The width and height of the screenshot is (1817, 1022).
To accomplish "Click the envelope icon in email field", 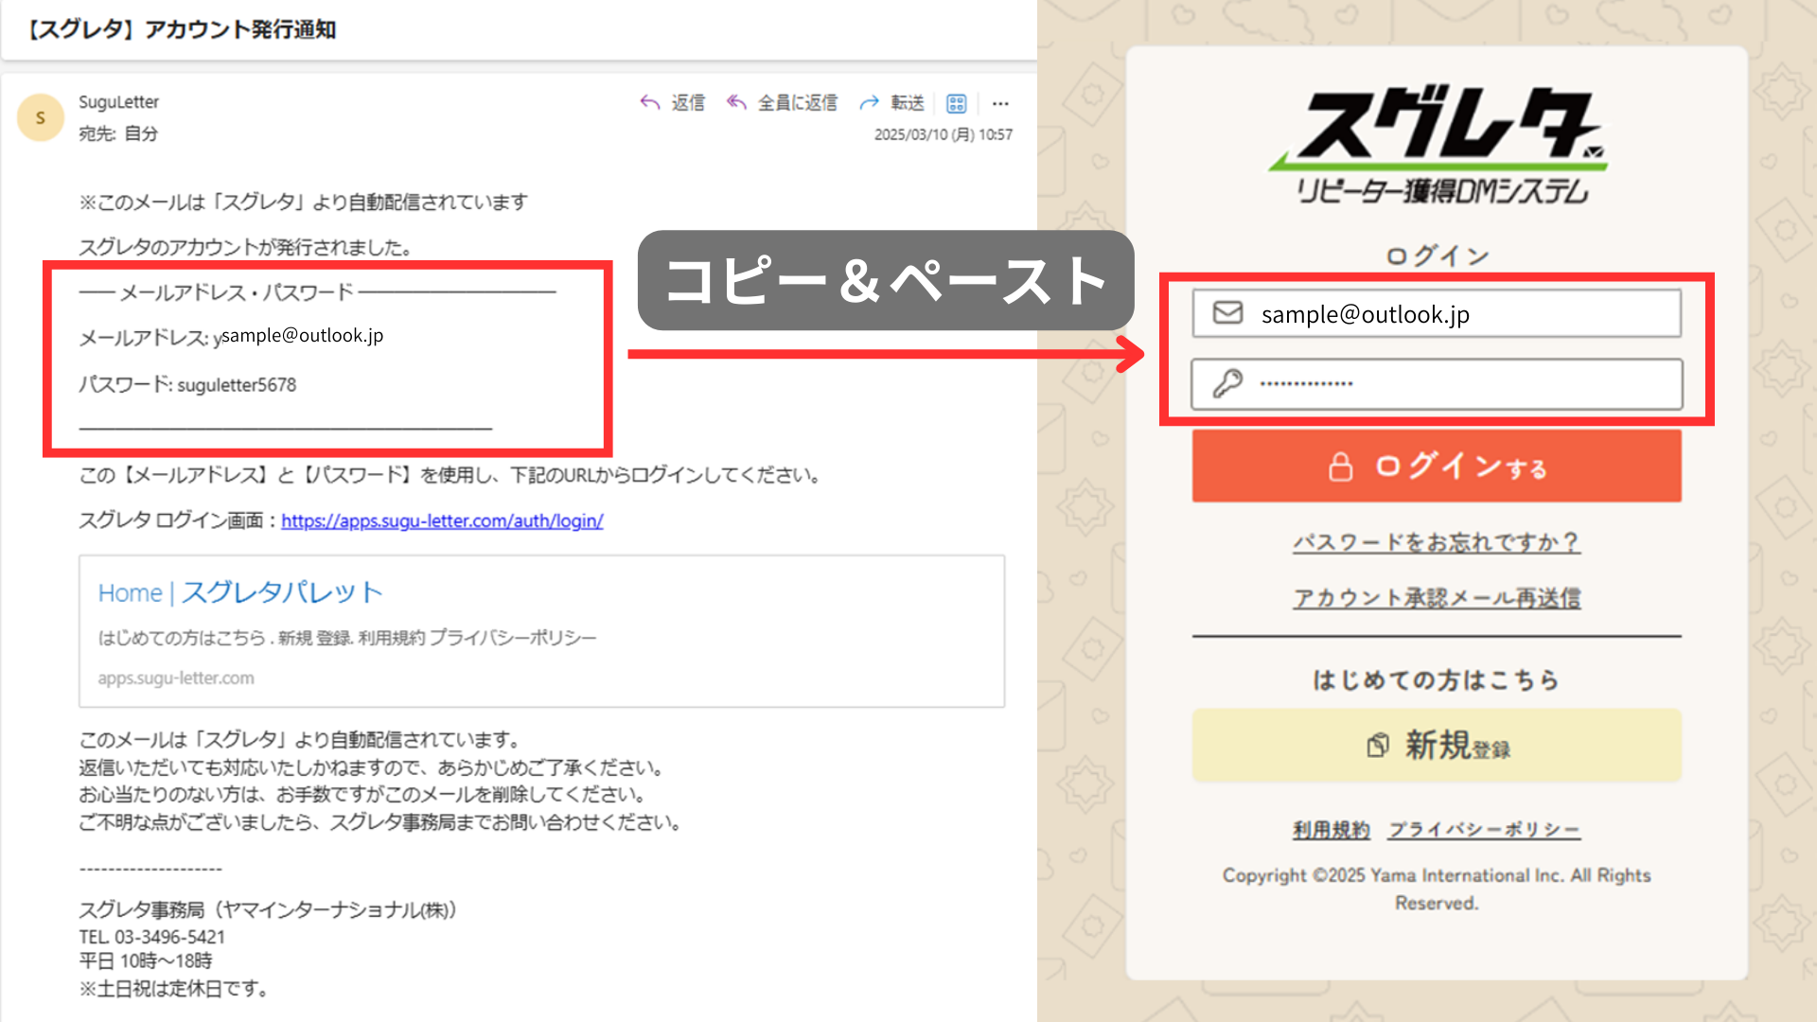I will tap(1227, 313).
